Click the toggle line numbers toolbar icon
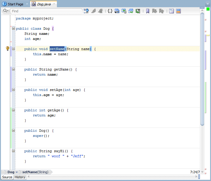211x181 pixels. pos(117,11)
